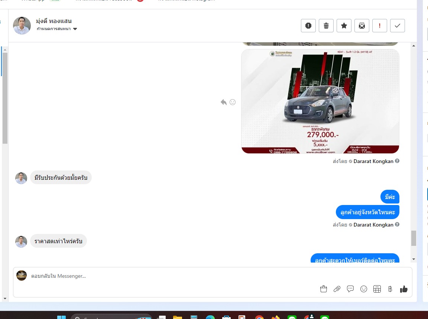Click the chat scrollbar up arrow

click(x=414, y=46)
